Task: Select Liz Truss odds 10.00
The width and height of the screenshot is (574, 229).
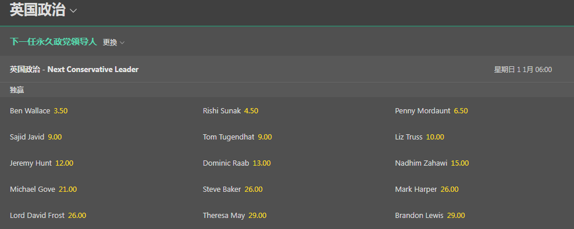Action: (419, 137)
